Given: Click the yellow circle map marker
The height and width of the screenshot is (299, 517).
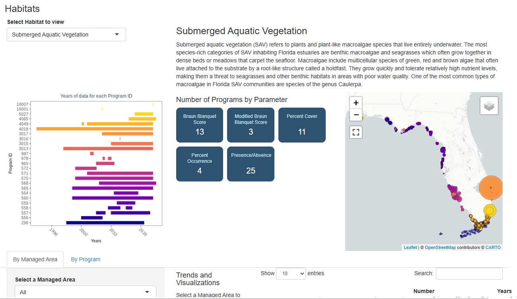Looking at the screenshot, I should (x=490, y=211).
